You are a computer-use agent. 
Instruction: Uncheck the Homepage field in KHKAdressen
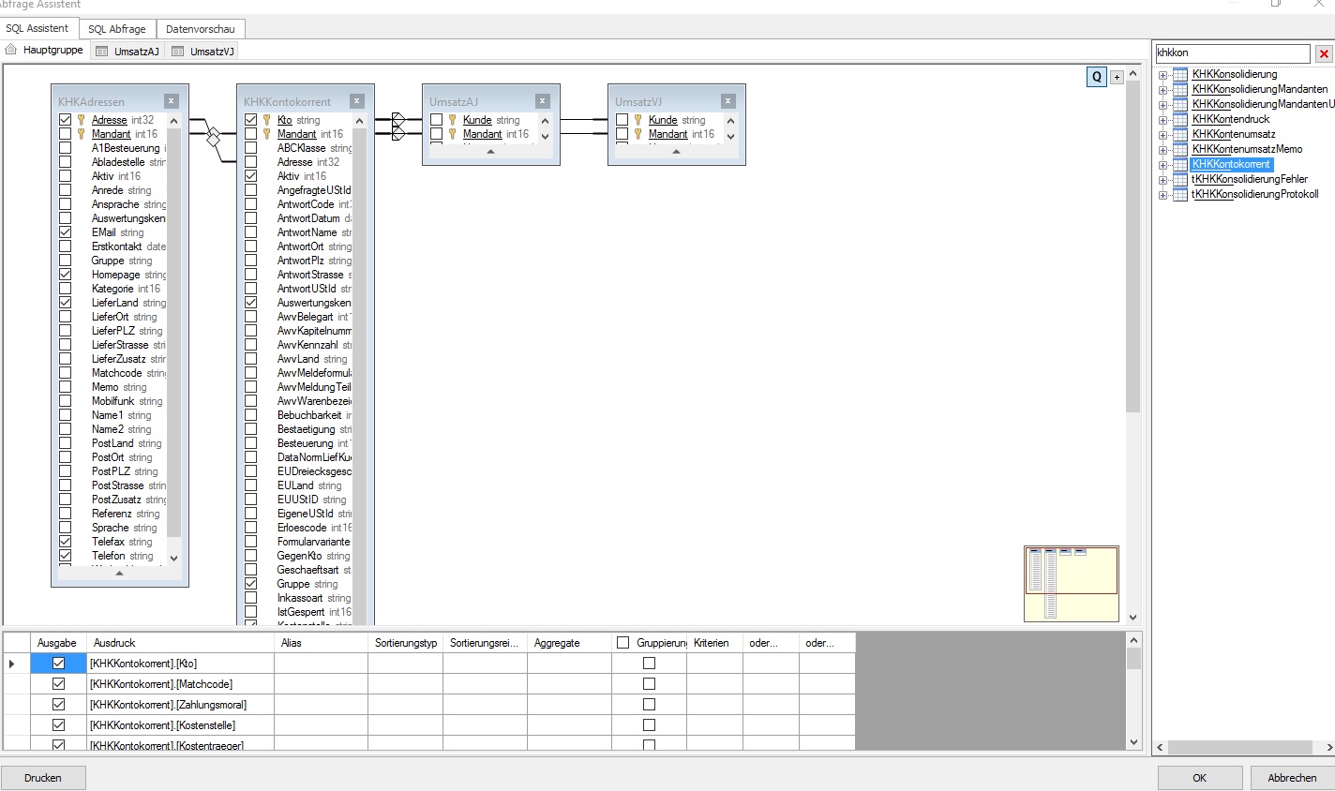pyautogui.click(x=65, y=275)
